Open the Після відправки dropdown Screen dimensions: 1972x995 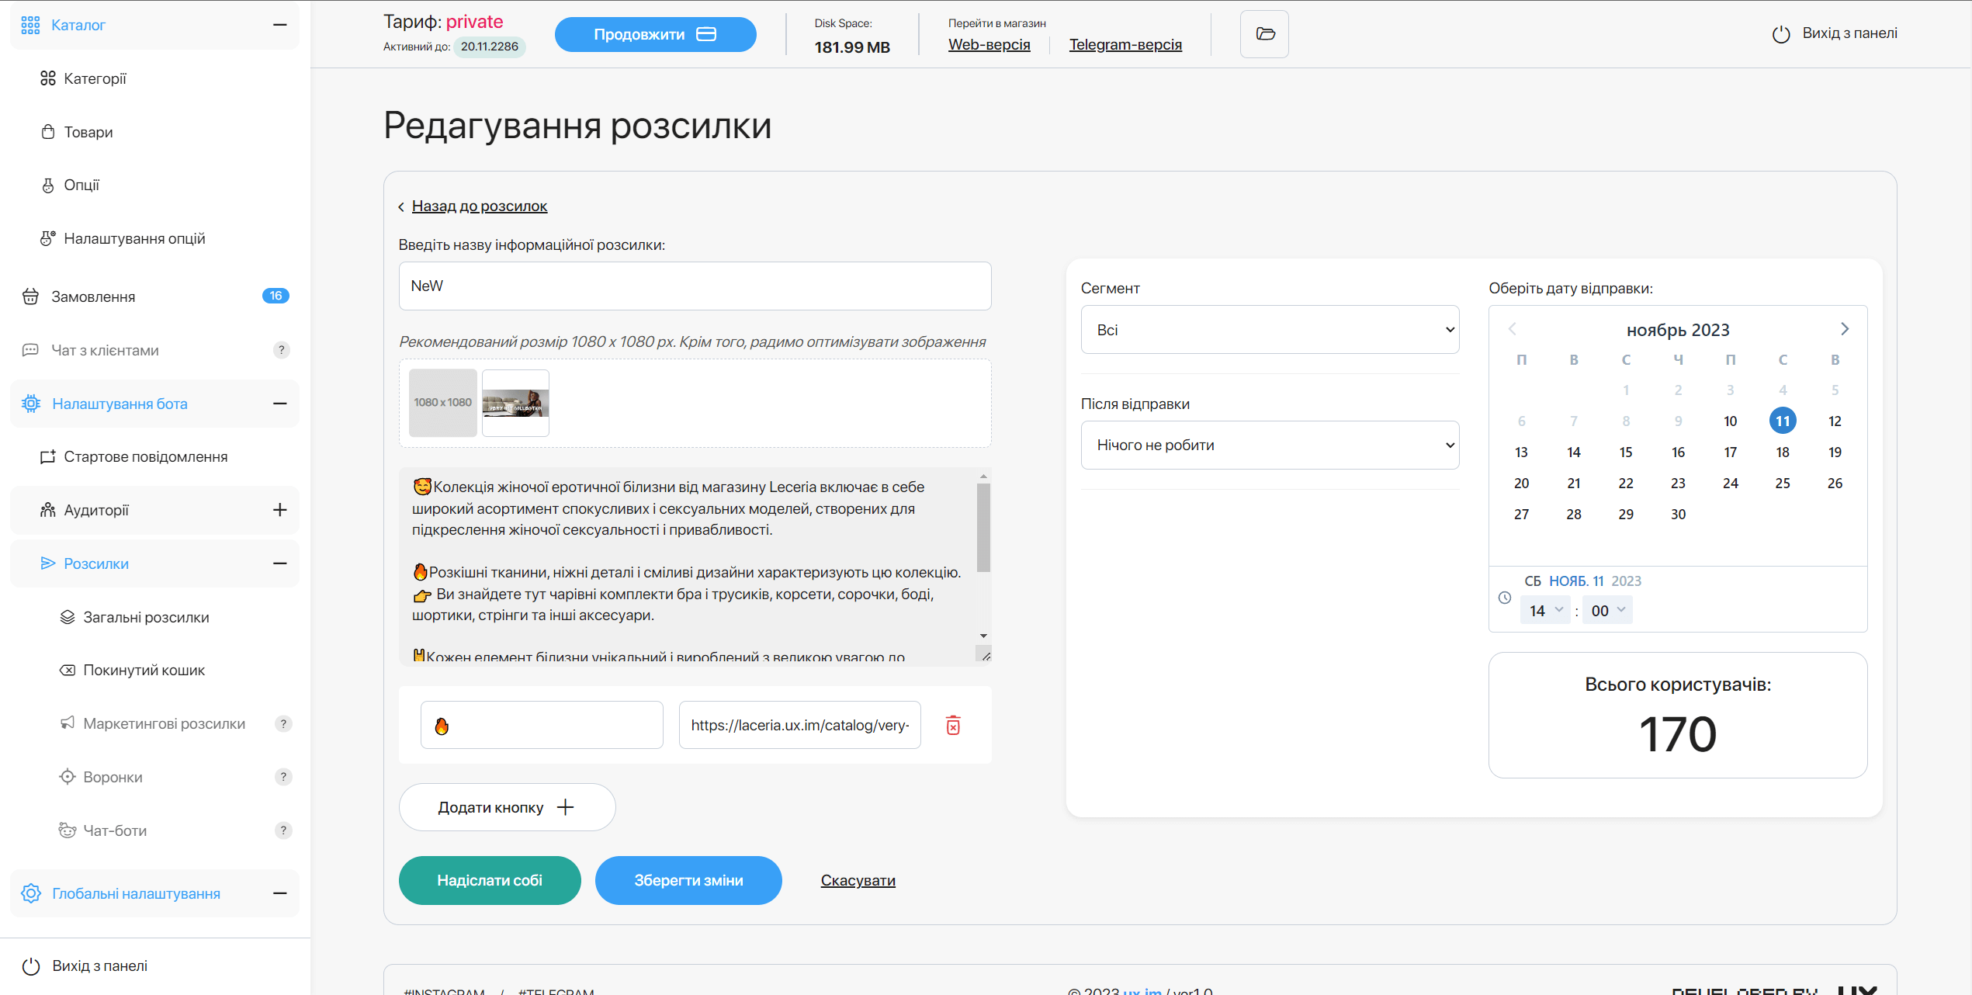tap(1270, 445)
